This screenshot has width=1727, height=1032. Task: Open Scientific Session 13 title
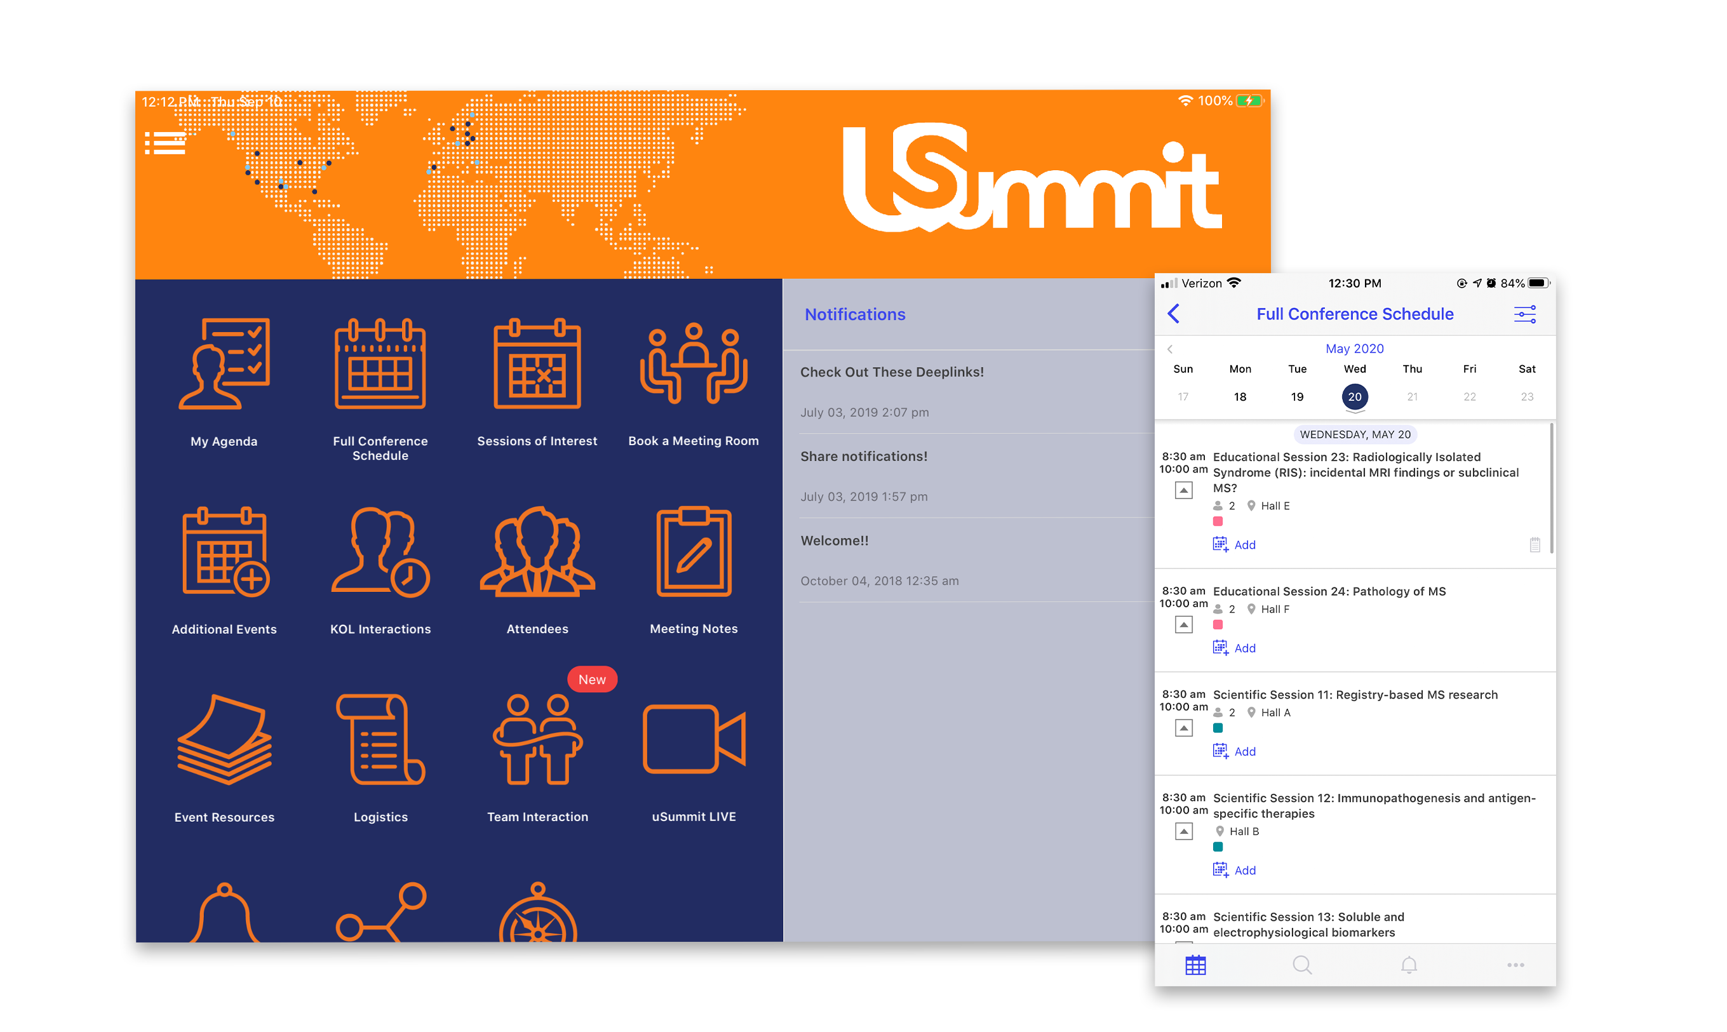[1308, 925]
